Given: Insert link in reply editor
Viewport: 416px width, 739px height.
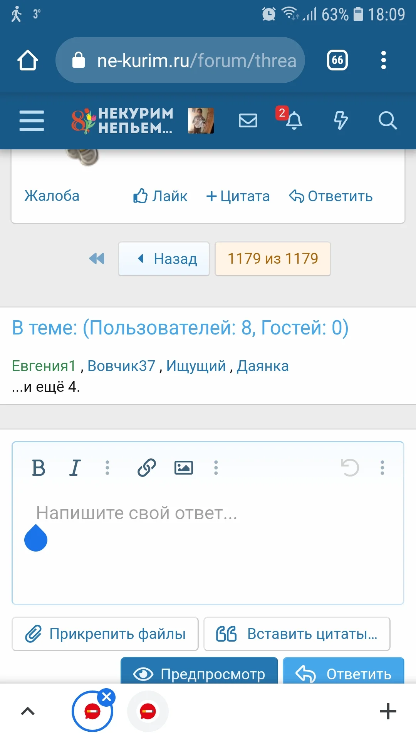Looking at the screenshot, I should tap(147, 468).
